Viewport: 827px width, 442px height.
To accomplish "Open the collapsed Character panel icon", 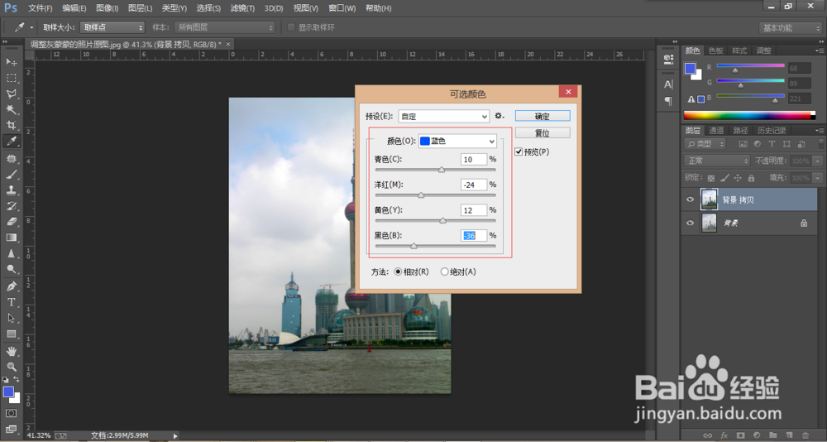I will [668, 84].
